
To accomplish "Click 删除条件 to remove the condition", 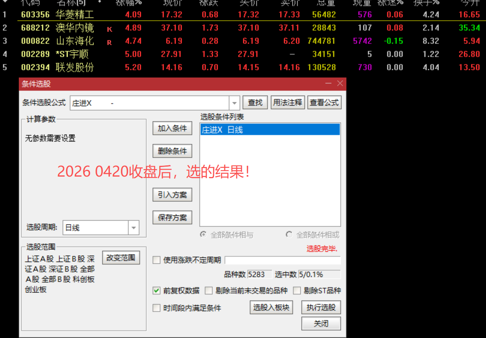I will point(172,151).
